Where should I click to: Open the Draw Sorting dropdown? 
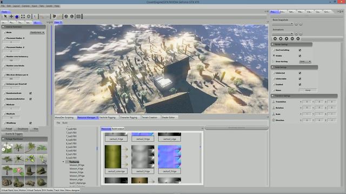pos(305,61)
